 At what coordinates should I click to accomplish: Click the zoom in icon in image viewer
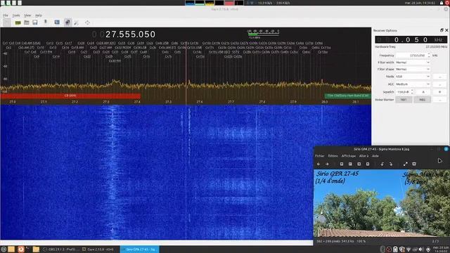click(342, 164)
